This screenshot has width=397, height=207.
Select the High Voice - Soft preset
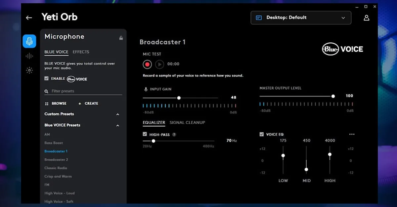tap(59, 201)
